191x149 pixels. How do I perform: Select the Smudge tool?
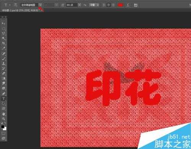point(3,83)
